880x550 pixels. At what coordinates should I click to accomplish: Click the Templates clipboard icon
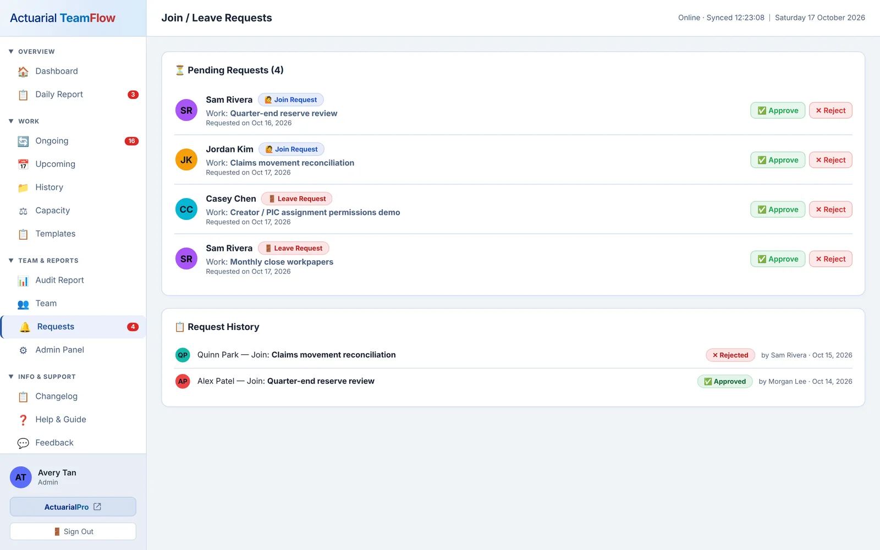[23, 234]
